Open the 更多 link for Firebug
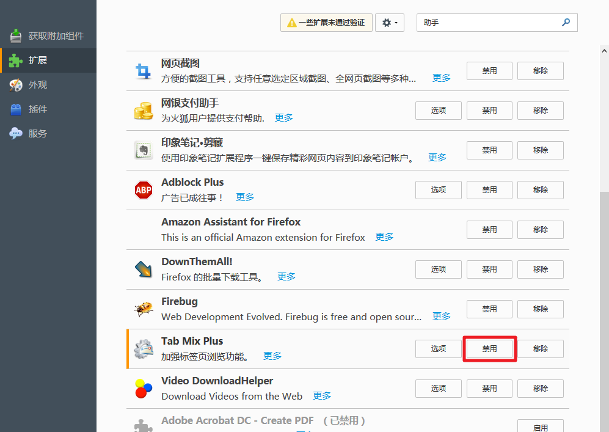Viewport: 609px width, 432px height. (x=441, y=316)
